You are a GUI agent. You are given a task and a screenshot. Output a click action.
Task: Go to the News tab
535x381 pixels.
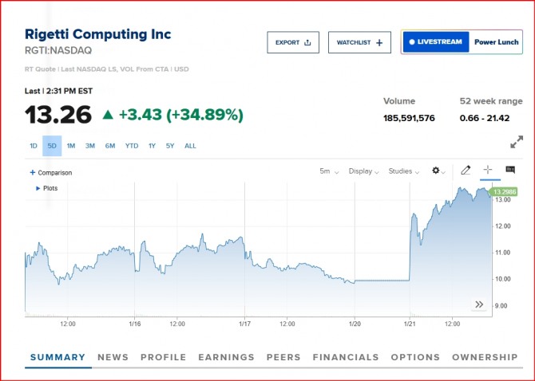[x=113, y=357]
